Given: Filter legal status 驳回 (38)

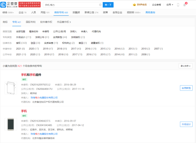Looking at the screenshot, I should point(35,43).
